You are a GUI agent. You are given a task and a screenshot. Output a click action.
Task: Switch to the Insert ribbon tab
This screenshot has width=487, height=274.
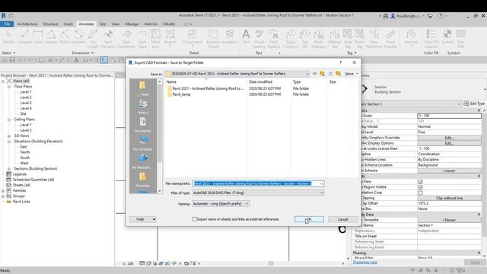tap(68, 24)
